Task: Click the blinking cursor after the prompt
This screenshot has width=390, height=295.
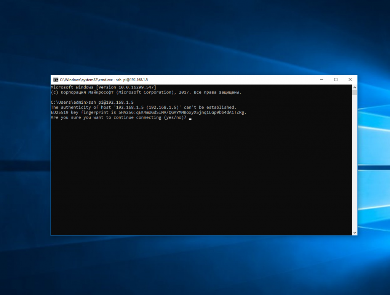Action: click(x=190, y=118)
